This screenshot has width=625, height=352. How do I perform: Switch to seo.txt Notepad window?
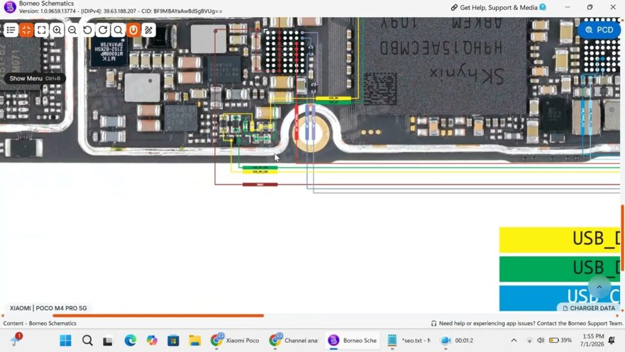pos(408,340)
